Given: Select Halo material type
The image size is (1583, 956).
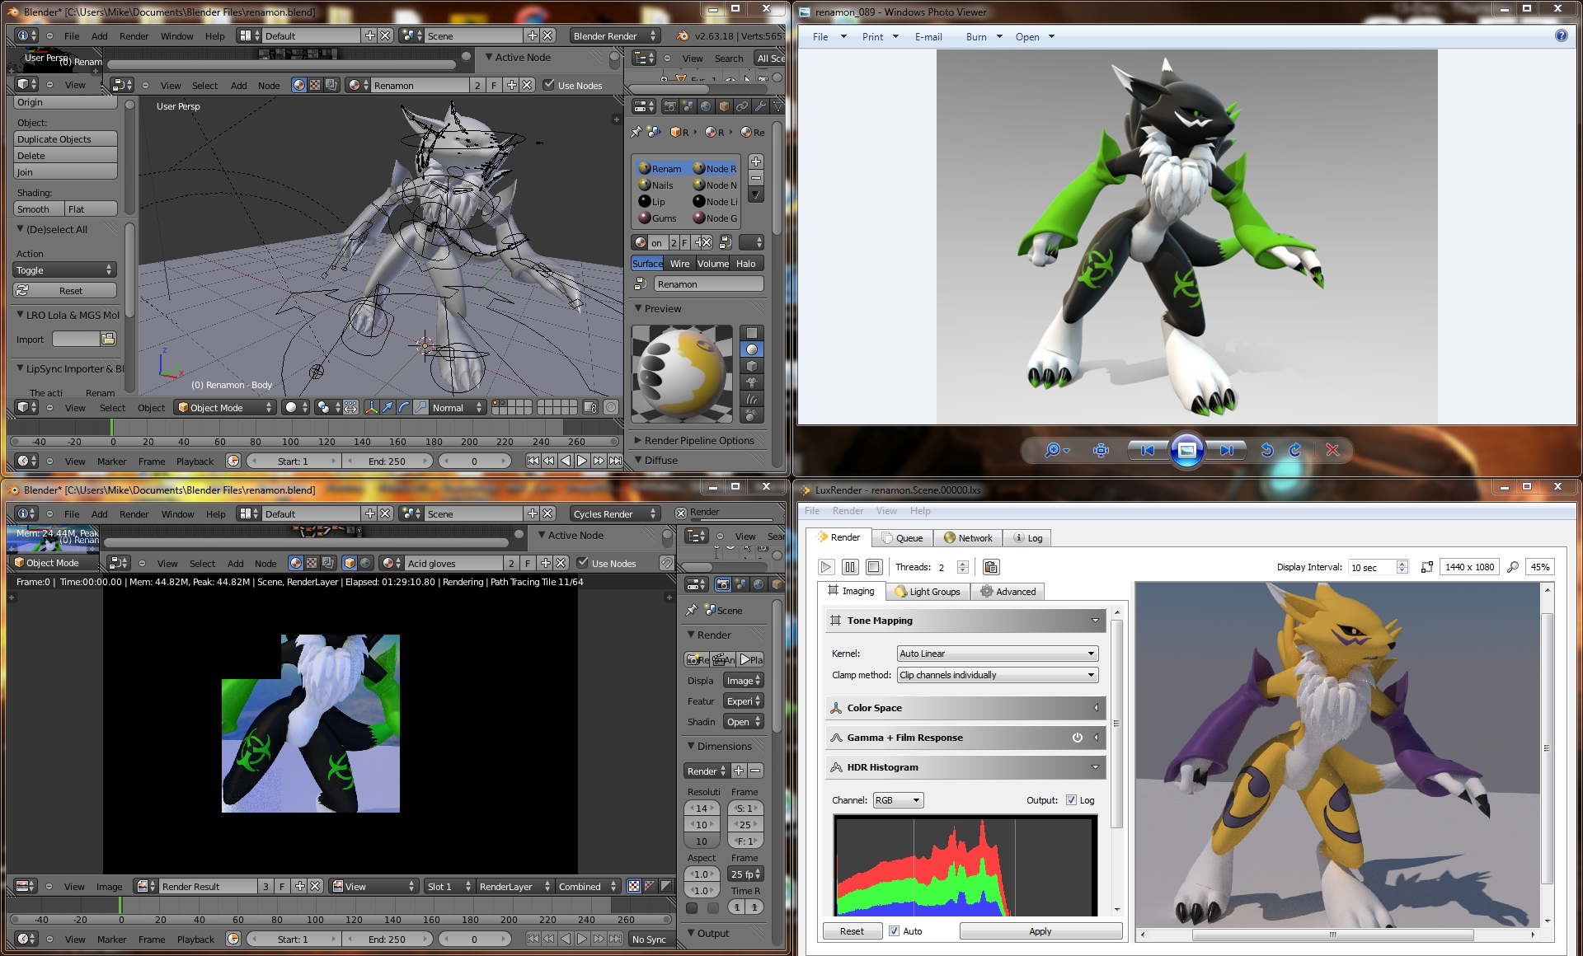Looking at the screenshot, I should [x=746, y=264].
